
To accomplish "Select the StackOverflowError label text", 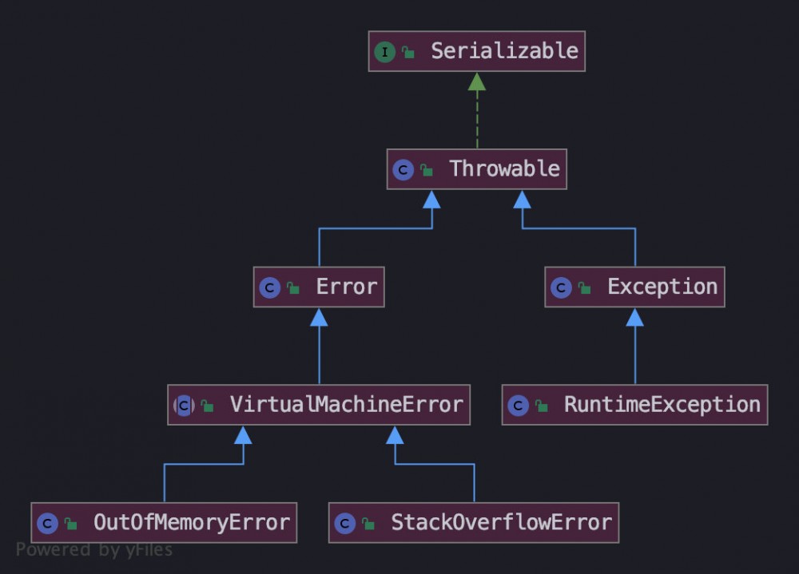I will [501, 523].
